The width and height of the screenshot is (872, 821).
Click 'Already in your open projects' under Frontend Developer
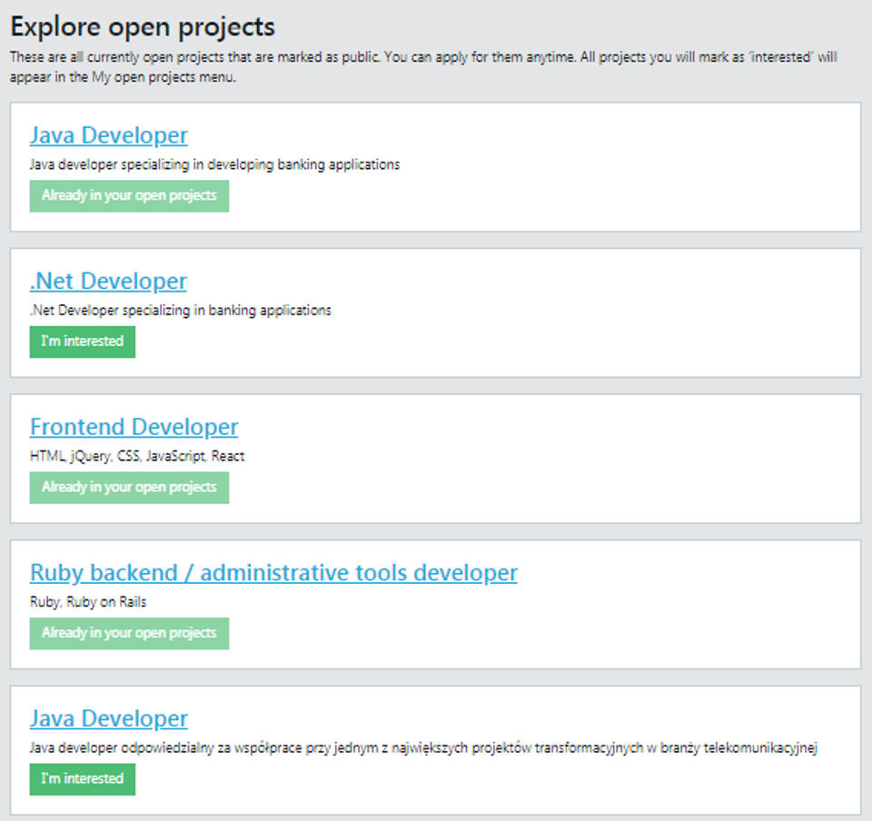pos(129,488)
